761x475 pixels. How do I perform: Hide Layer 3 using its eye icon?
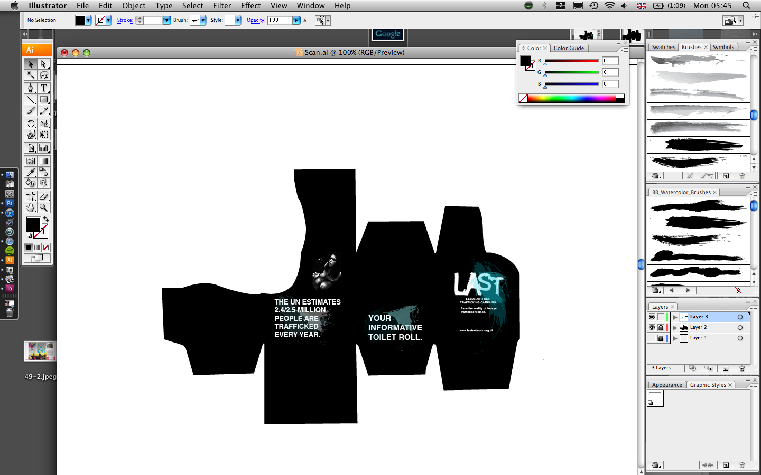pyautogui.click(x=652, y=317)
